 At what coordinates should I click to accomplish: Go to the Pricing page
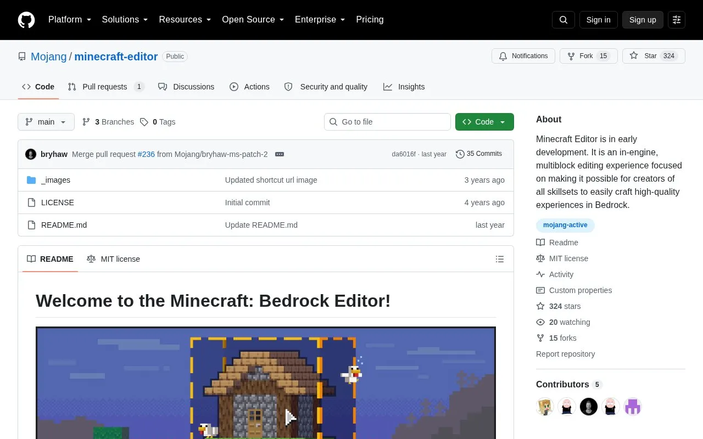tap(370, 19)
